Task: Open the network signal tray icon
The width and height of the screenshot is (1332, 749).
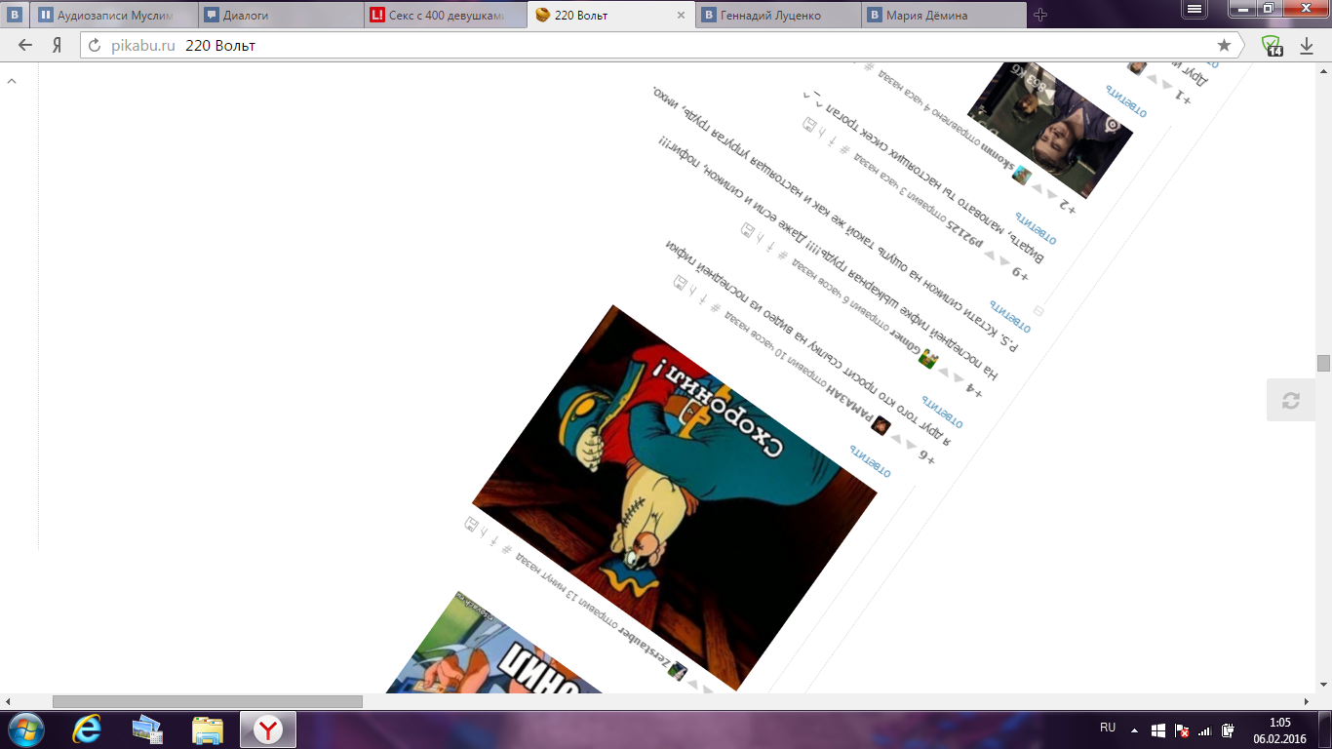Action: [x=1204, y=729]
